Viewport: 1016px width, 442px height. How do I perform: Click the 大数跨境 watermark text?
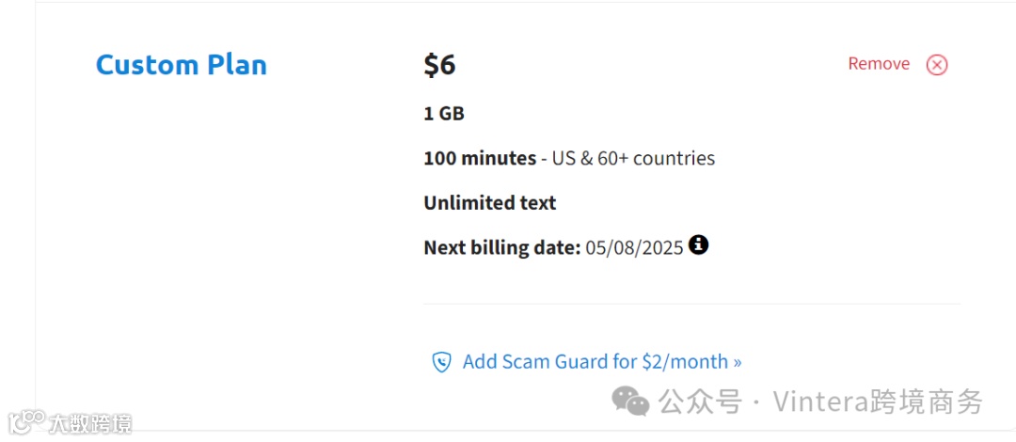tap(90, 423)
